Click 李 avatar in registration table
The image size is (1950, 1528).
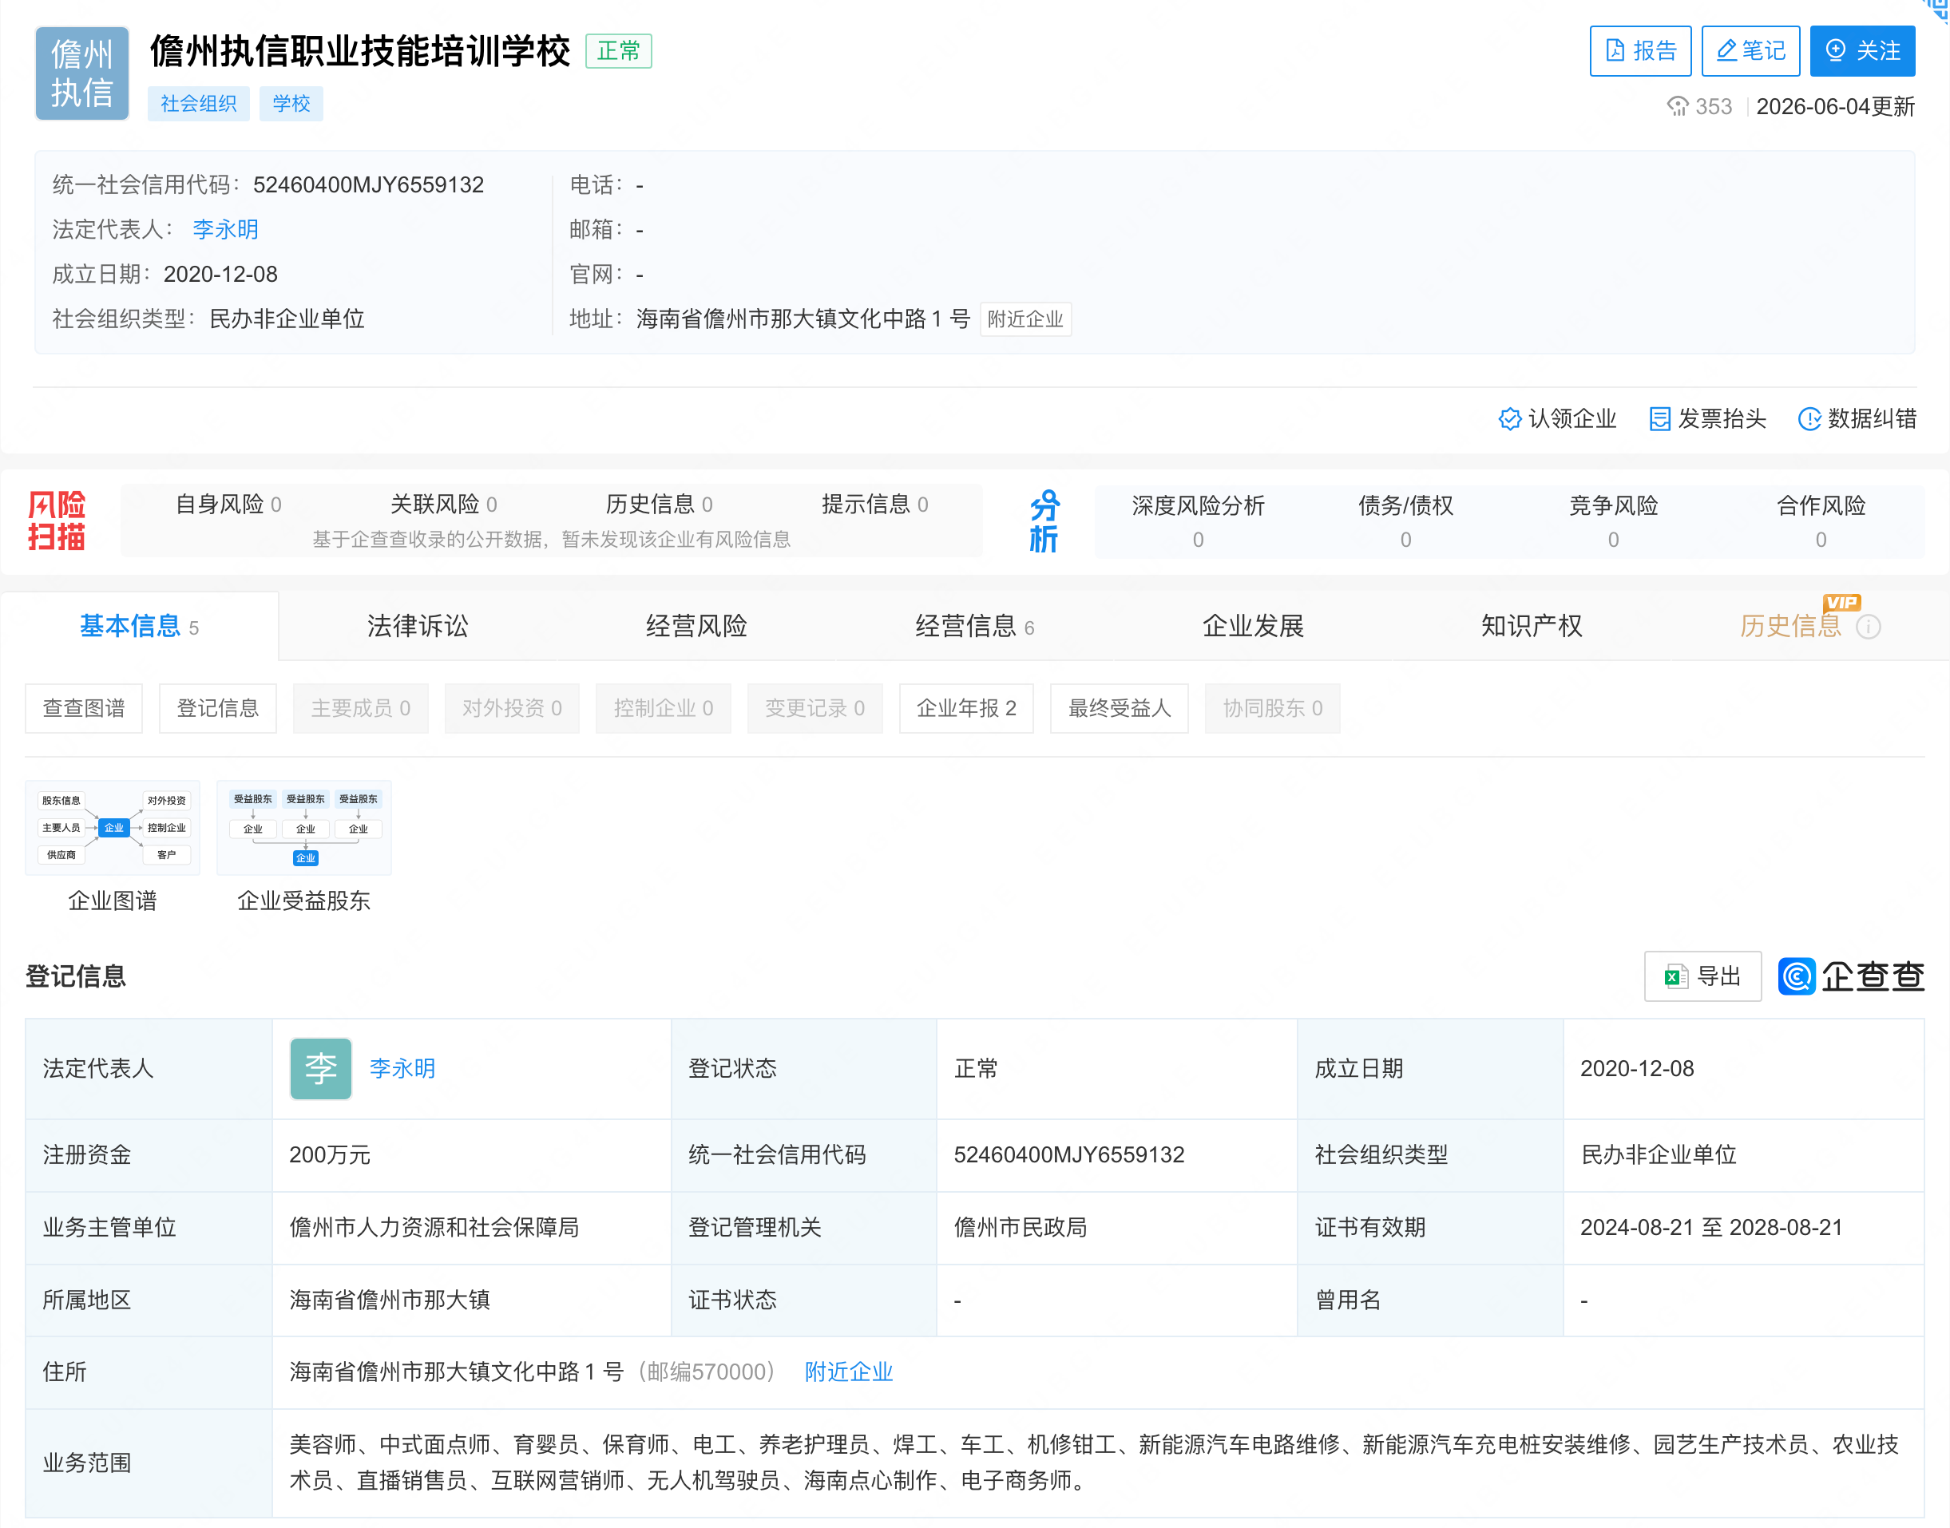(320, 1068)
